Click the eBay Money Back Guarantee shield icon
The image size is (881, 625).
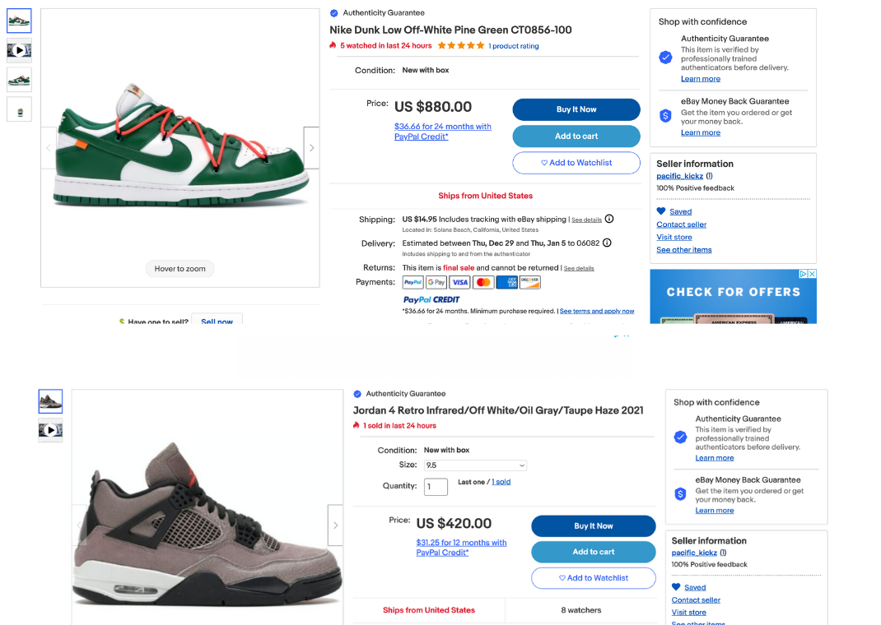(665, 116)
